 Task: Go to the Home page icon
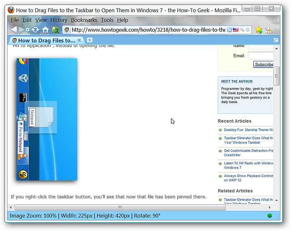click(x=45, y=30)
